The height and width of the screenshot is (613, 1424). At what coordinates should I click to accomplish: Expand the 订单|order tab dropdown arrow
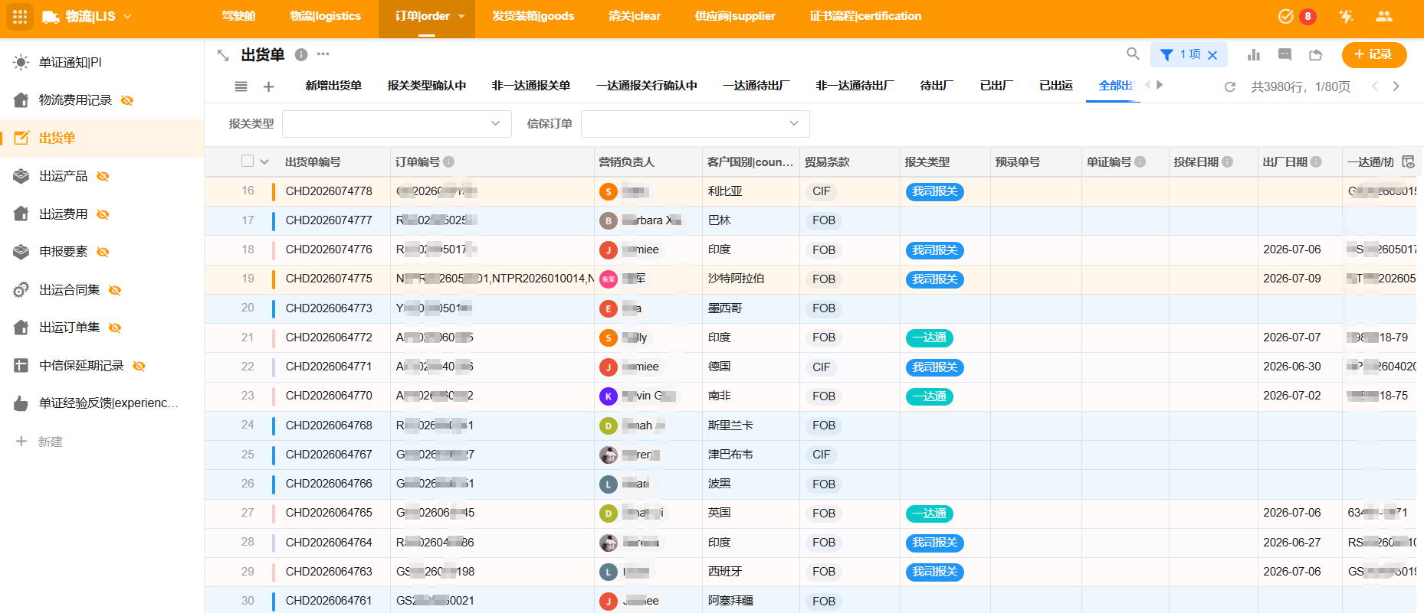pos(461,16)
